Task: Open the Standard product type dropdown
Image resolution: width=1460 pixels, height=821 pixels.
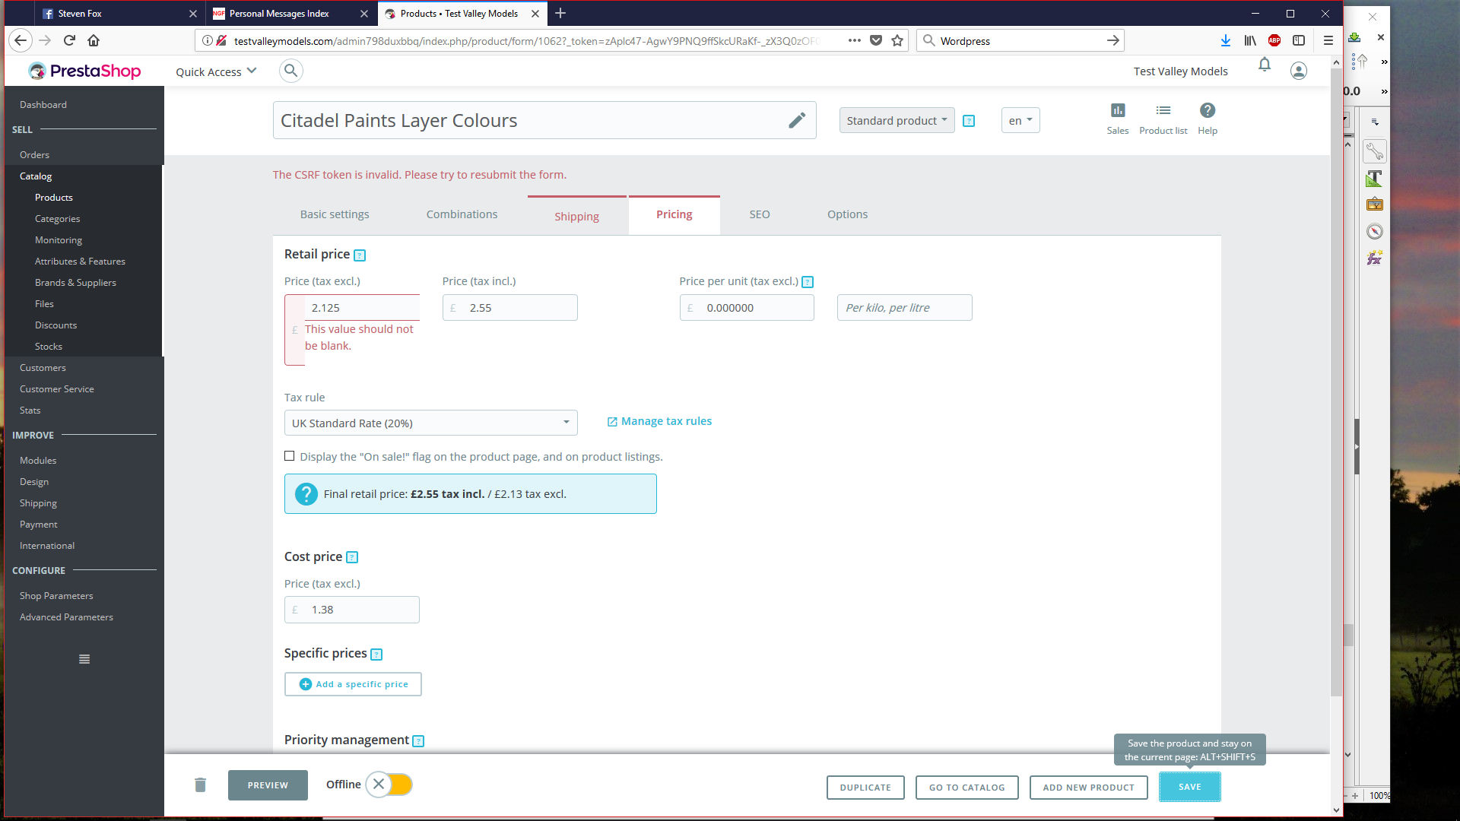Action: coord(897,121)
